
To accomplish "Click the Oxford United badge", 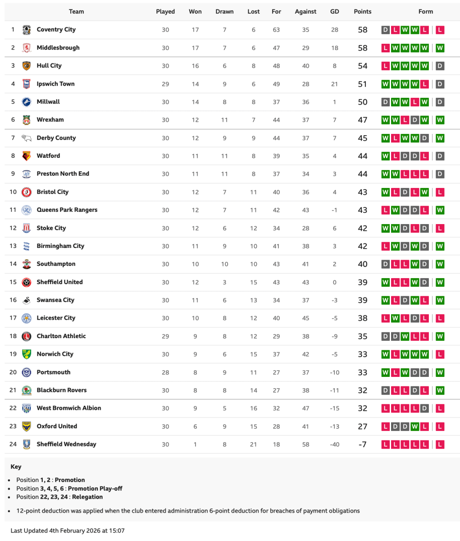I will (27, 426).
